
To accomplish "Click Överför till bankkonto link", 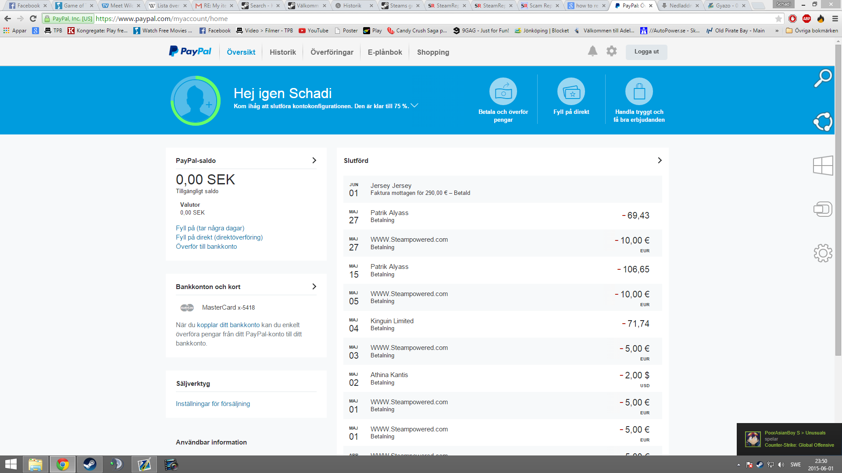I will coord(206,247).
